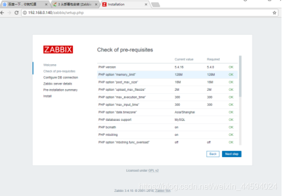Bookmark this page with the star icon
Image resolution: width=282 pixels, height=196 pixels.
coord(274,13)
